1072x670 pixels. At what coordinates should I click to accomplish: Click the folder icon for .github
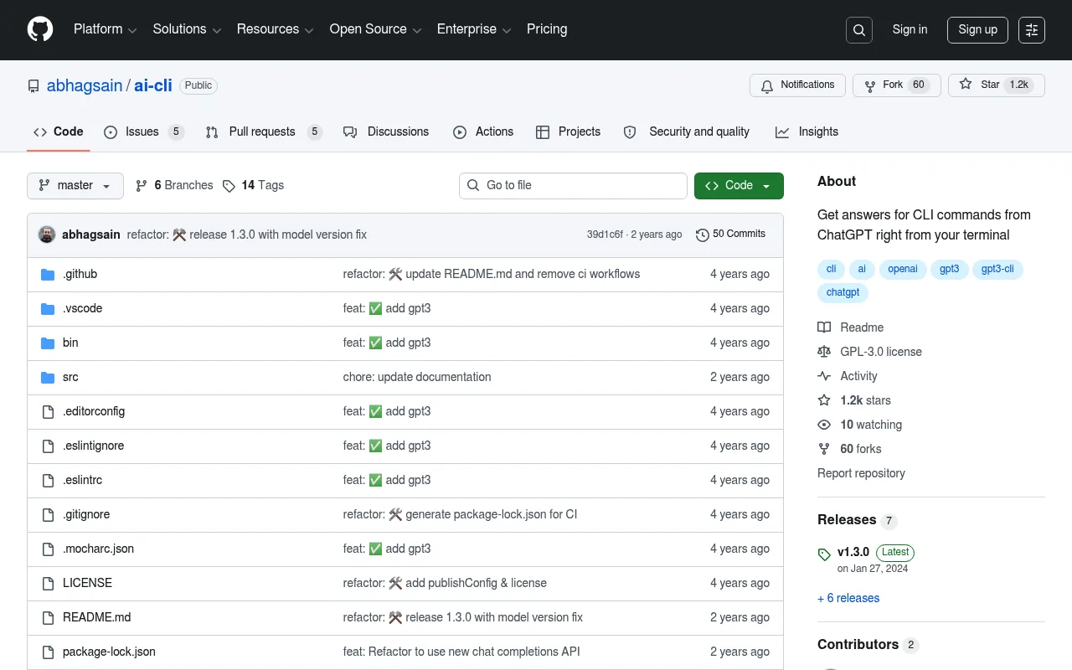(x=48, y=275)
